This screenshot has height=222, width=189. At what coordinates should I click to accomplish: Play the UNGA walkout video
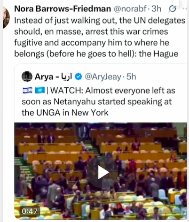102,172
